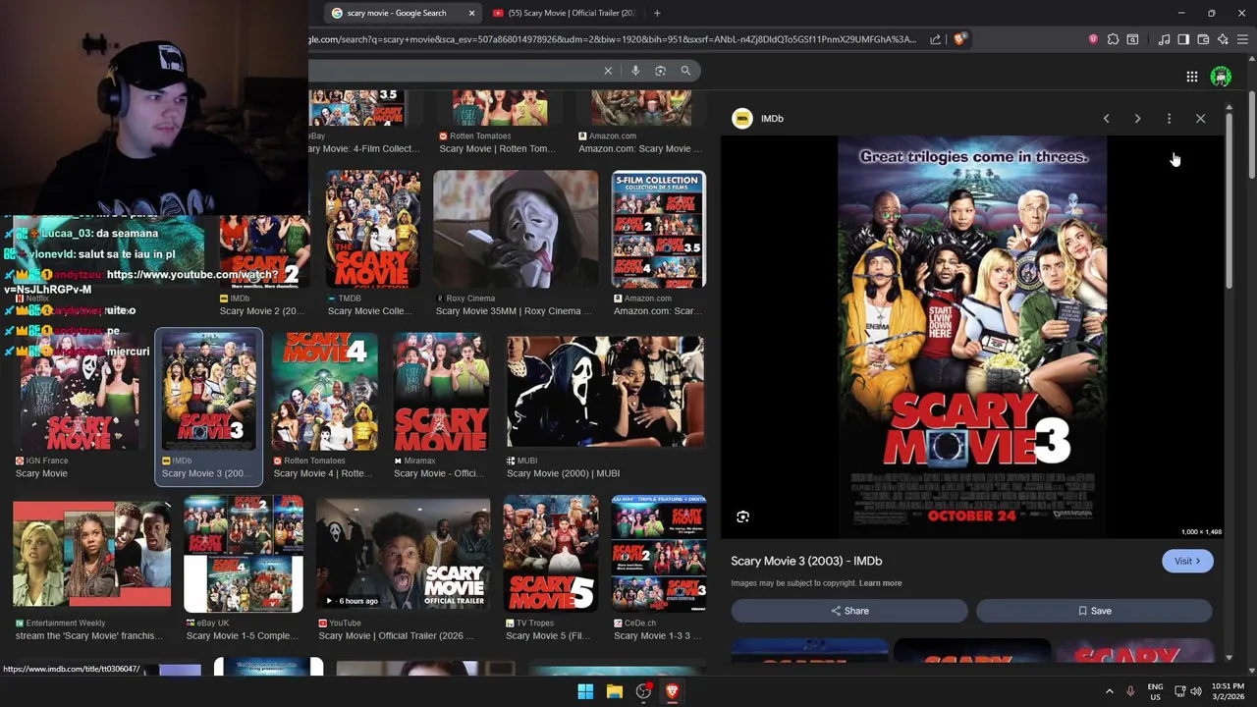The width and height of the screenshot is (1257, 707).
Task: Open IGN France Scary Movie thumbnail
Action: [x=80, y=391]
